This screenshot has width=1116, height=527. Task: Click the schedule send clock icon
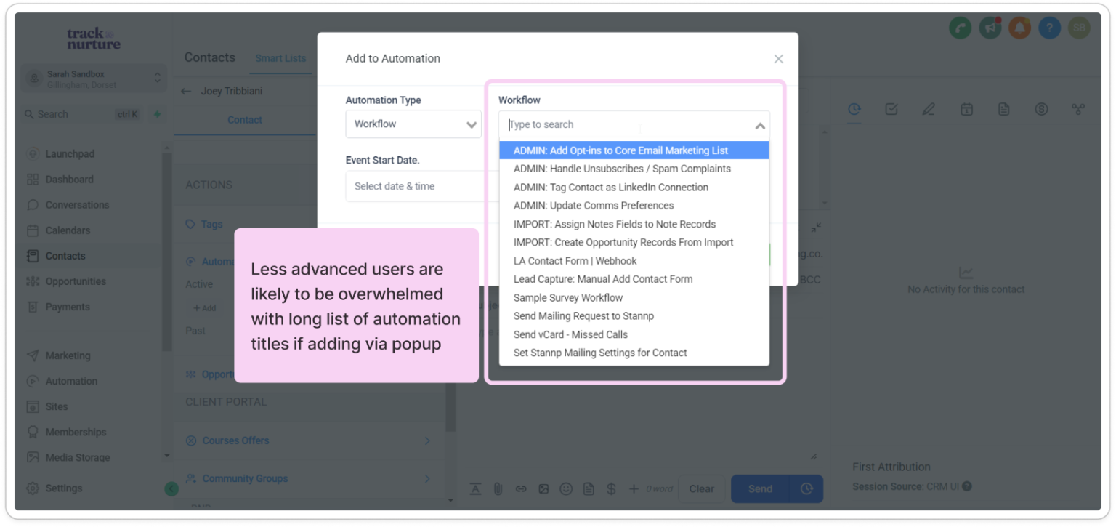tap(806, 489)
